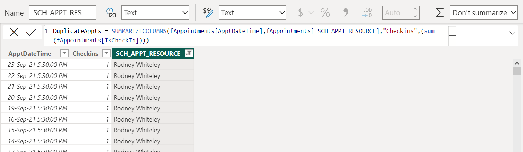Expand the currency symbol dropdown arrow
This screenshot has height=152, width=523.
(x=311, y=13)
